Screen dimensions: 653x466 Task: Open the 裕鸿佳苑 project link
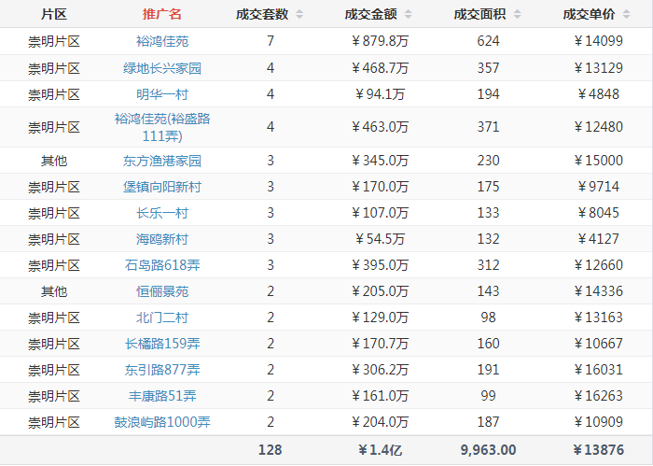point(162,41)
